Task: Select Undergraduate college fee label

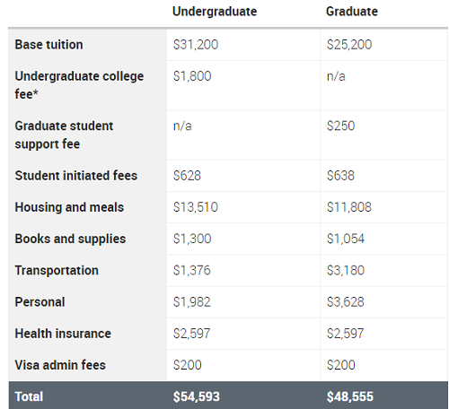Action: point(79,85)
